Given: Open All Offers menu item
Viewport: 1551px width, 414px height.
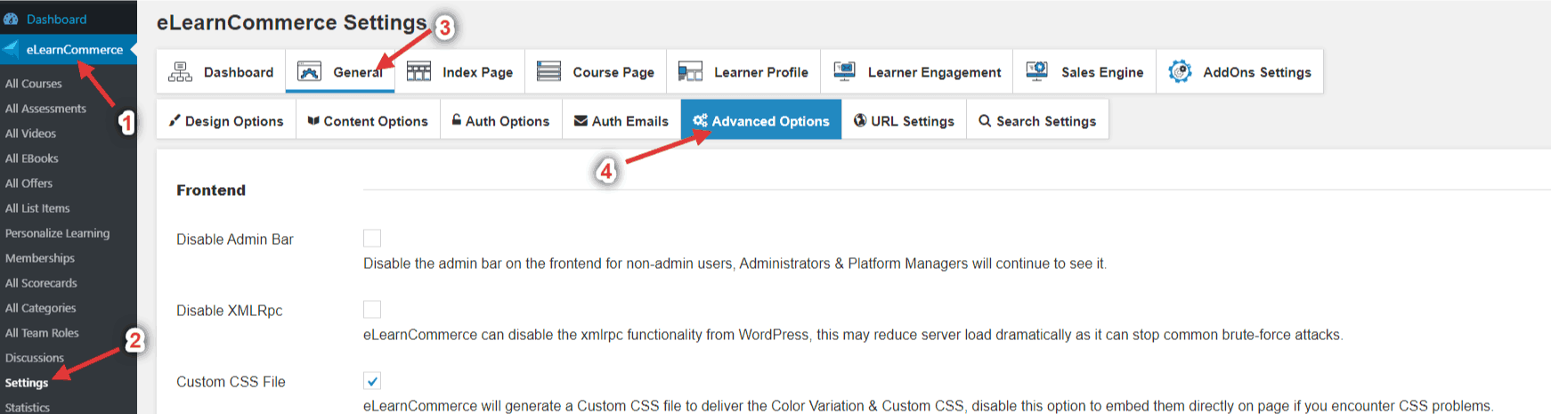Looking at the screenshot, I should (28, 183).
